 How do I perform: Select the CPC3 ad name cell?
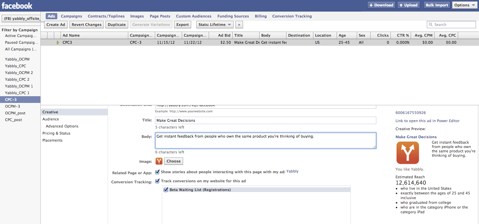(x=94, y=42)
